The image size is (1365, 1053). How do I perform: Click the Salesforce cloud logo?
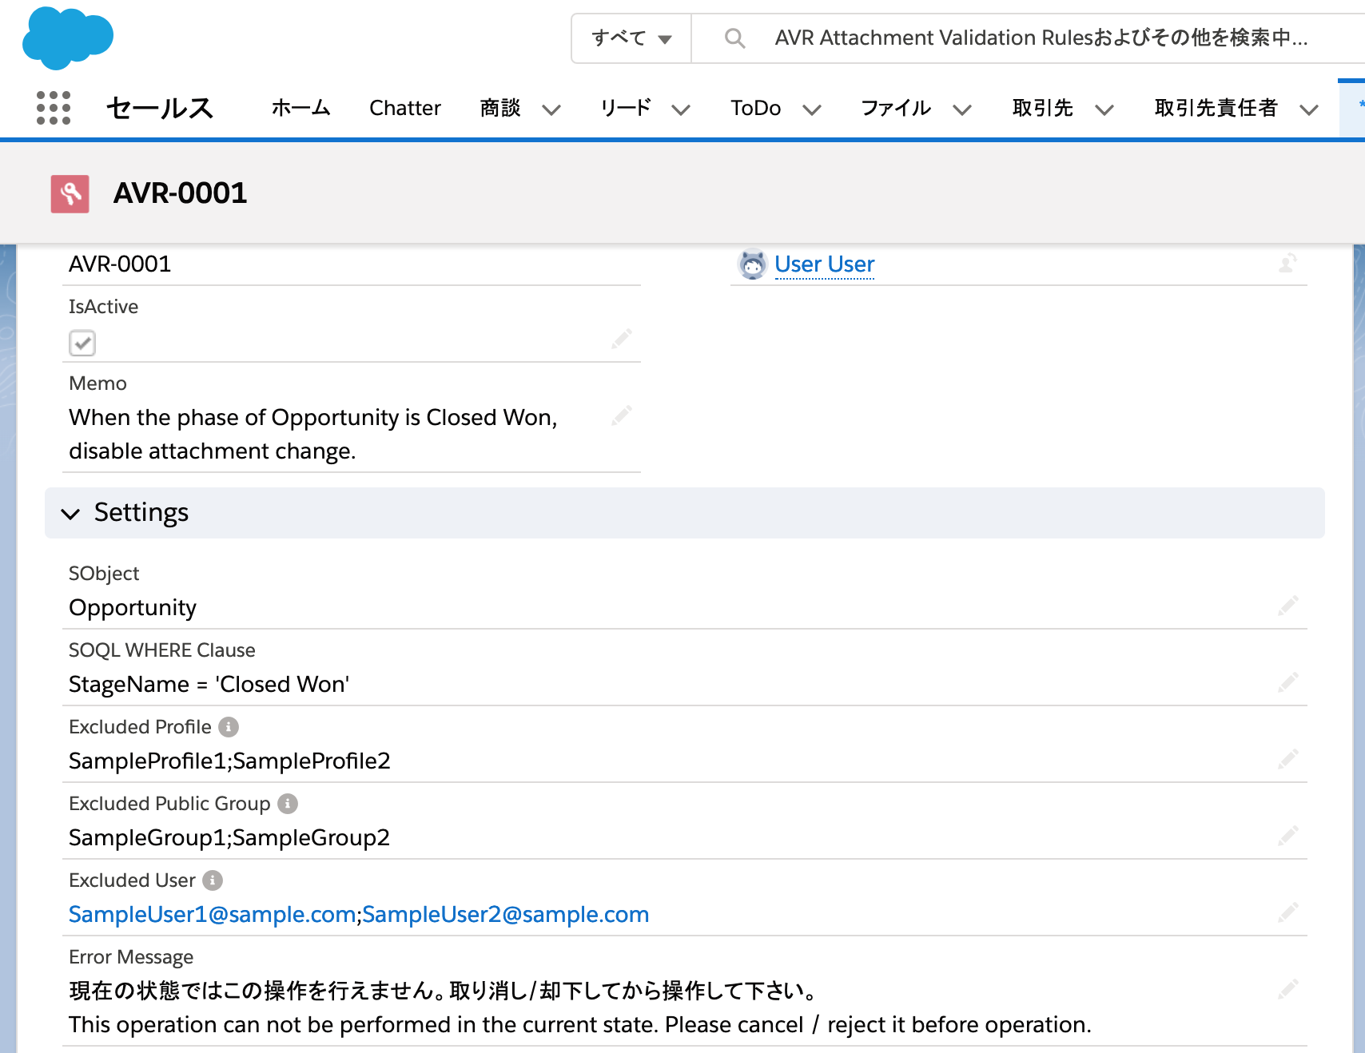(67, 38)
